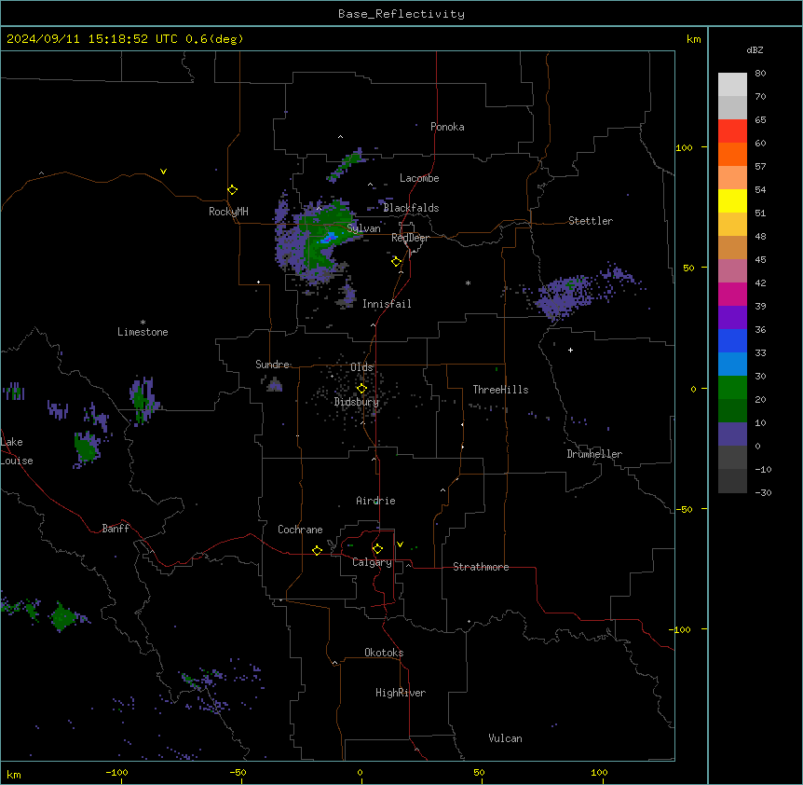This screenshot has height=785, width=803.
Task: Click the Okotoks label
Action: [x=384, y=653]
